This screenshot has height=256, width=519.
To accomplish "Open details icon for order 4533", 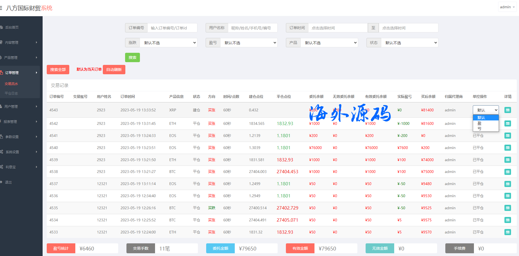I will pyautogui.click(x=507, y=232).
